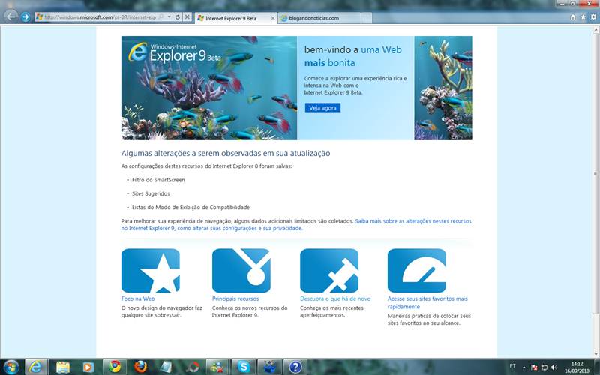Image resolution: width=600 pixels, height=375 pixels.
Task: Show hidden tray icons arrow
Action: coord(523,367)
